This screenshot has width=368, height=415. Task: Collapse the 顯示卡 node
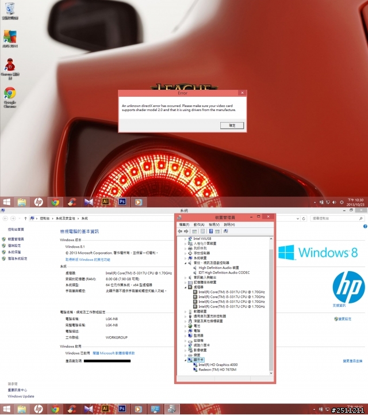coord(185,360)
